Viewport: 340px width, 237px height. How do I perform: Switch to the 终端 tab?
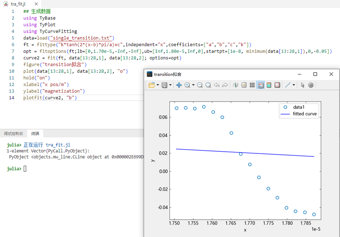(35, 133)
